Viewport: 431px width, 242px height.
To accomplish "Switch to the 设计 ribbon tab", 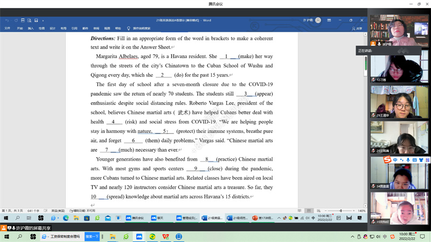I will point(52,29).
